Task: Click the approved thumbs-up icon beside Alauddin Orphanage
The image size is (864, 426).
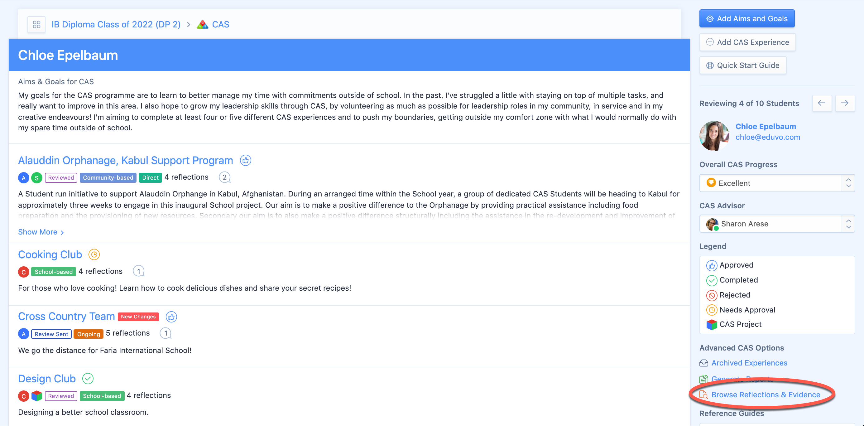Action: point(246,161)
